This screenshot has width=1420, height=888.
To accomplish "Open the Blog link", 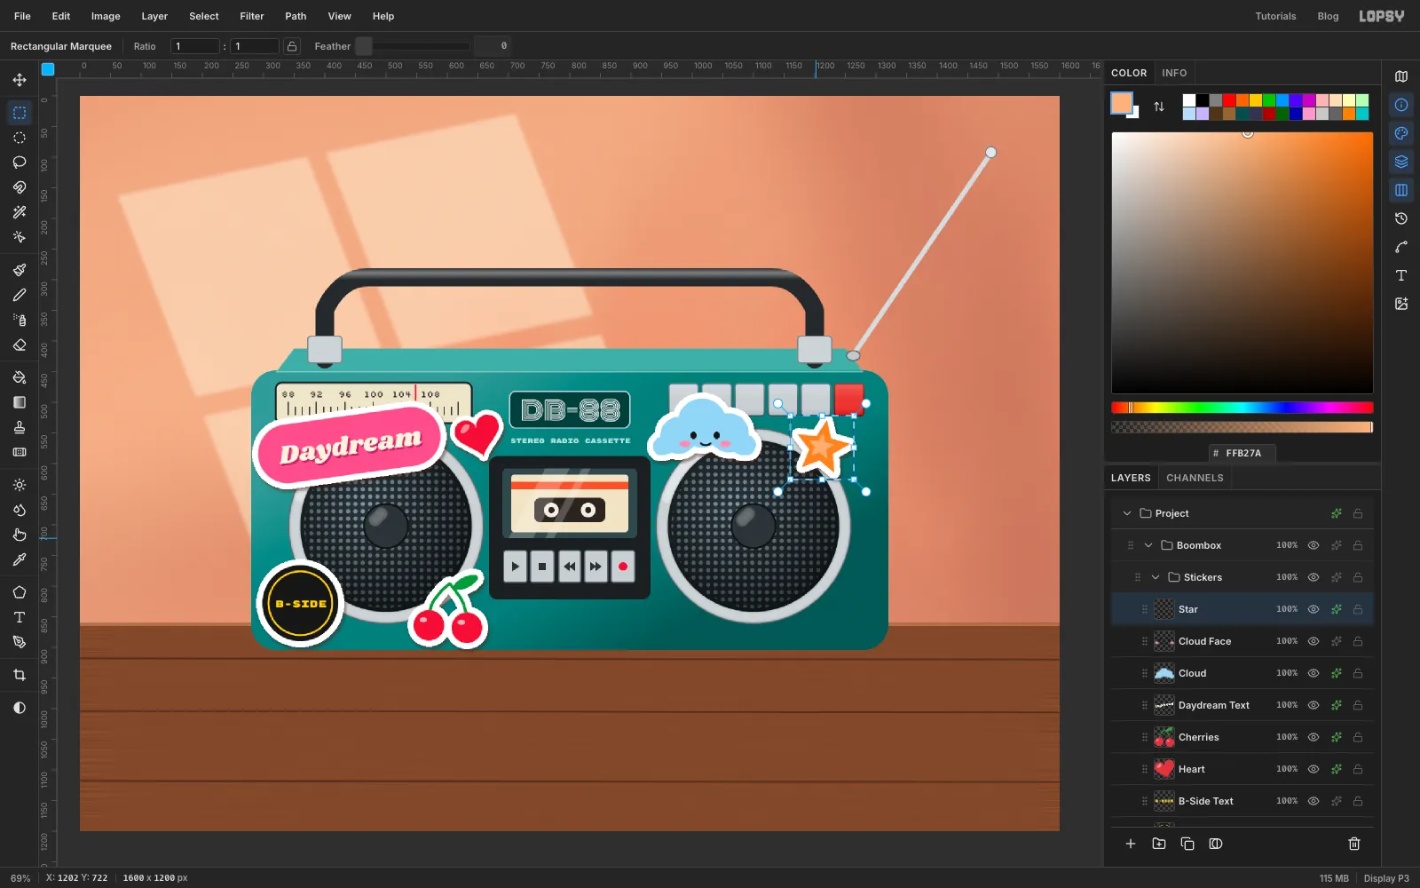I will point(1328,16).
